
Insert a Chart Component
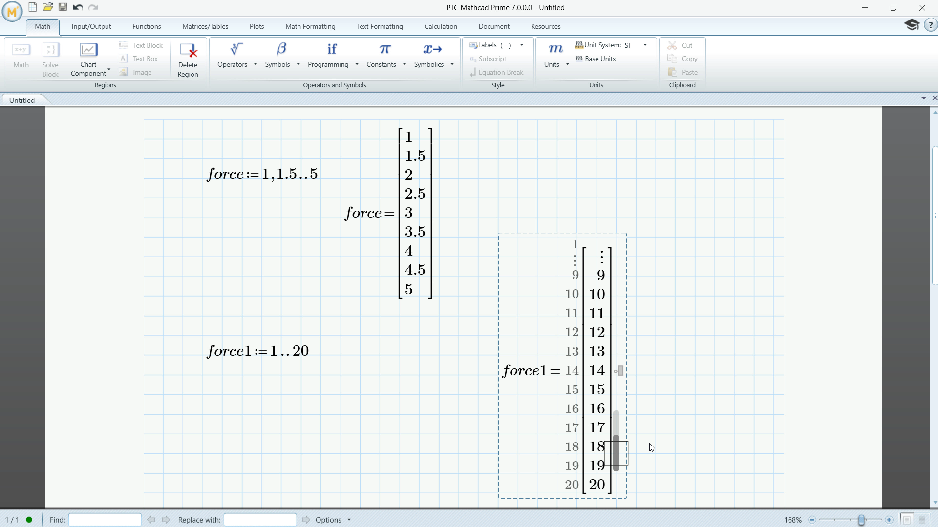coord(88,60)
